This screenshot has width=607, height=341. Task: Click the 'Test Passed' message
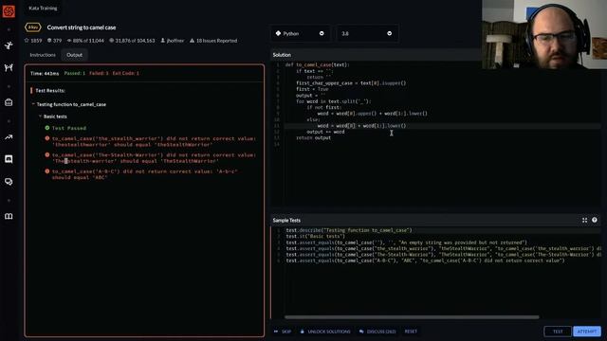click(x=69, y=128)
